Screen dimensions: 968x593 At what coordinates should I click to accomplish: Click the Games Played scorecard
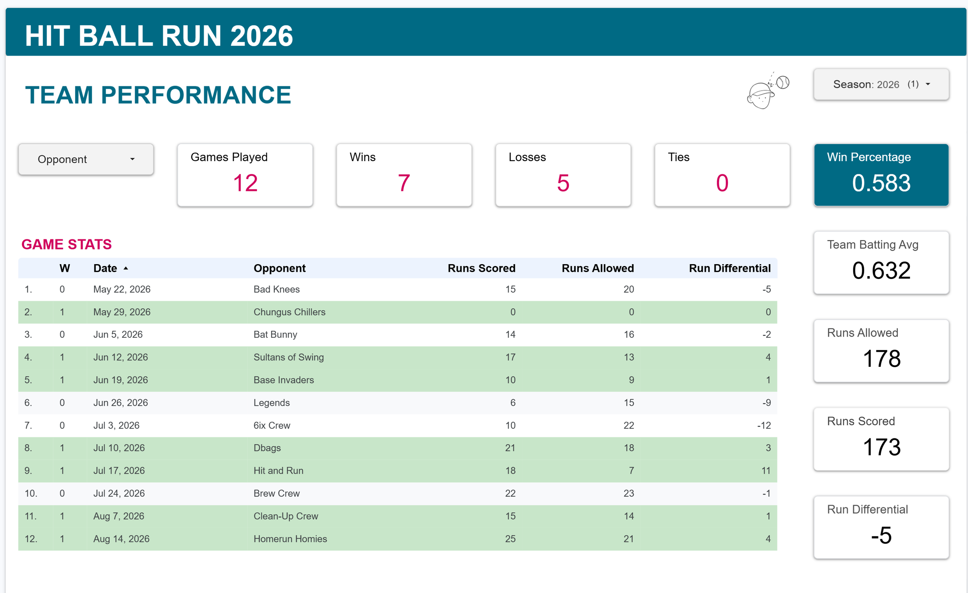[245, 175]
